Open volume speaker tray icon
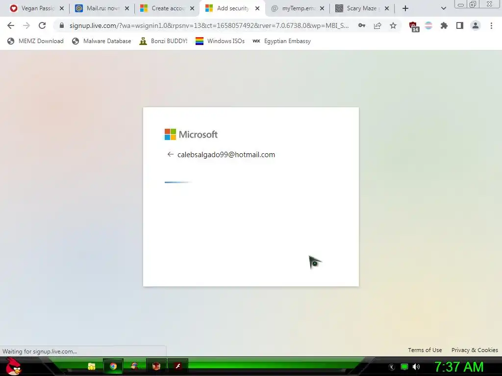Image resolution: width=502 pixels, height=376 pixels. click(416, 367)
